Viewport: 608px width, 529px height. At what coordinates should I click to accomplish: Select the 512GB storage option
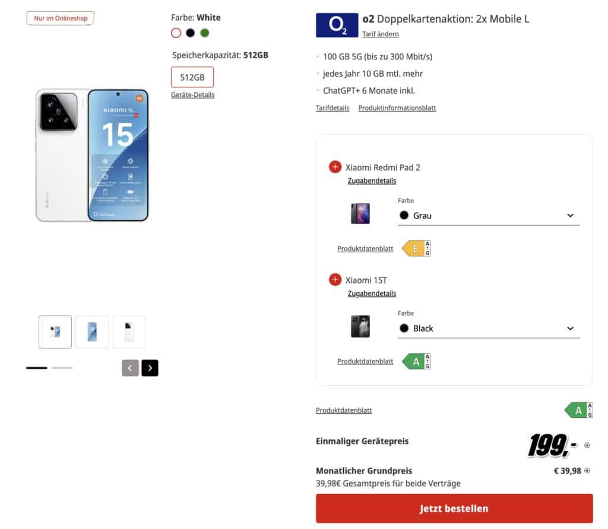click(x=192, y=77)
